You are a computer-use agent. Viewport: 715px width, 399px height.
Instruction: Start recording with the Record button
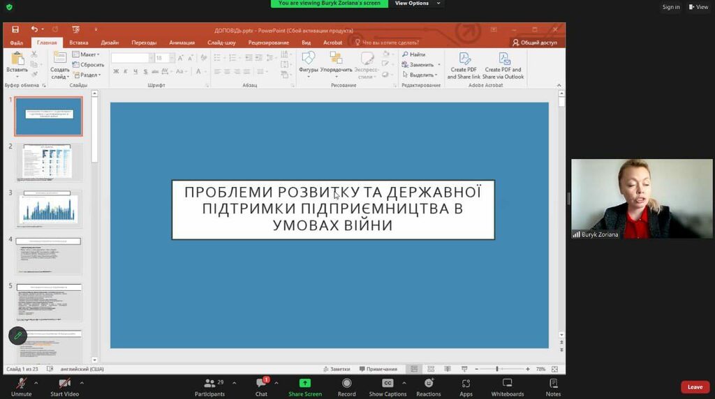coord(347,384)
